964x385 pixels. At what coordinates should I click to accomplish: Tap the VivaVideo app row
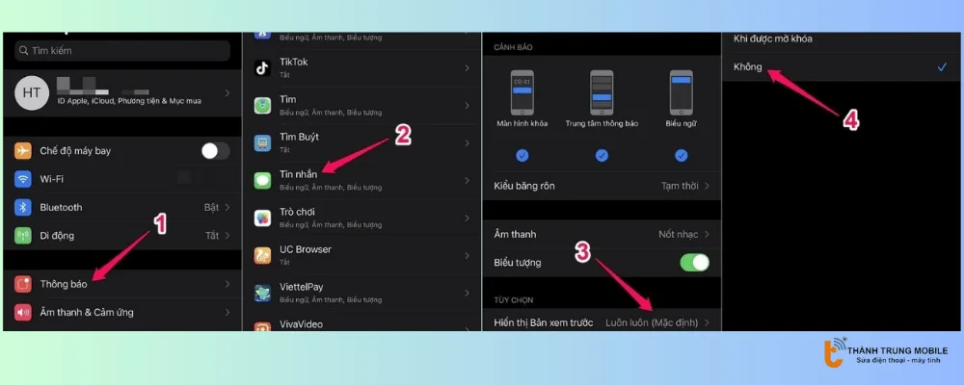pyautogui.click(x=361, y=321)
